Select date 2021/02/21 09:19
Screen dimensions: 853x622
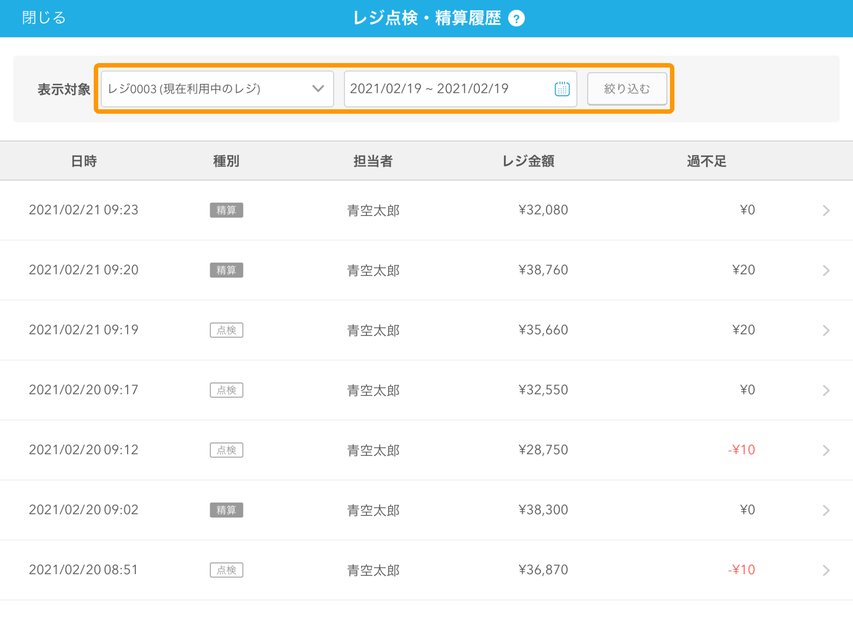[84, 330]
